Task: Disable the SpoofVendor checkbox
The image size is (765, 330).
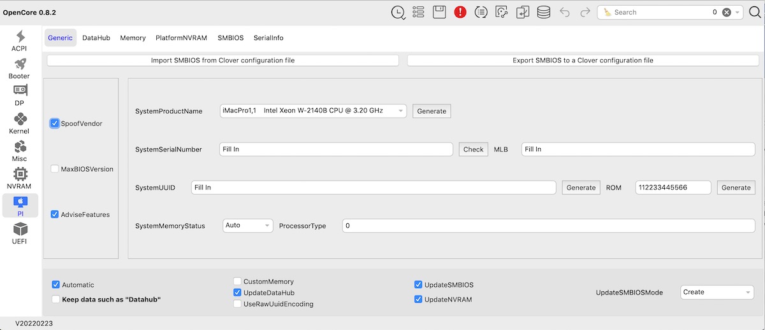Action: pos(55,123)
